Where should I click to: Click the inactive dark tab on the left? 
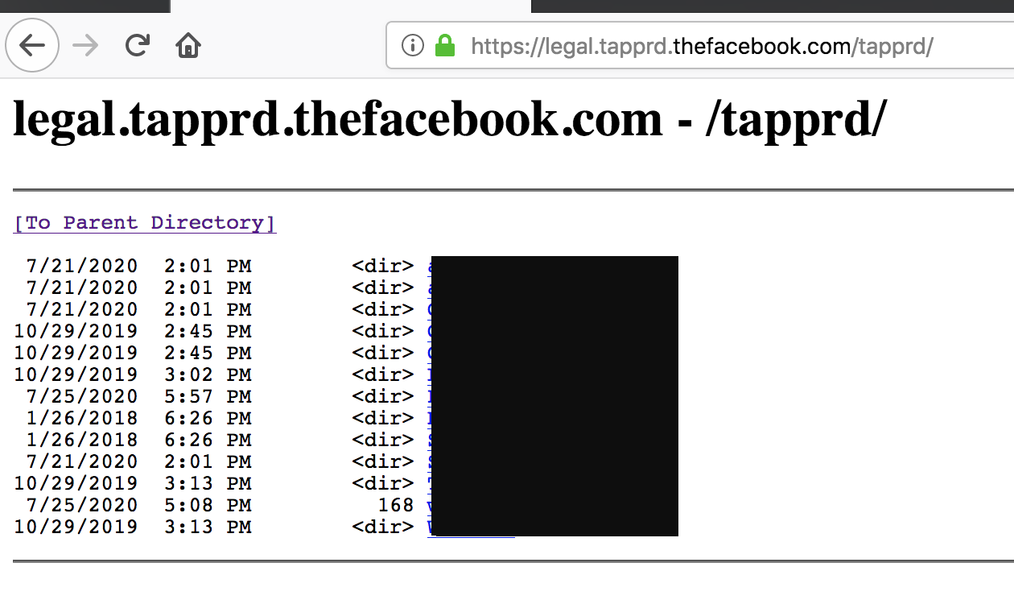pyautogui.click(x=84, y=6)
